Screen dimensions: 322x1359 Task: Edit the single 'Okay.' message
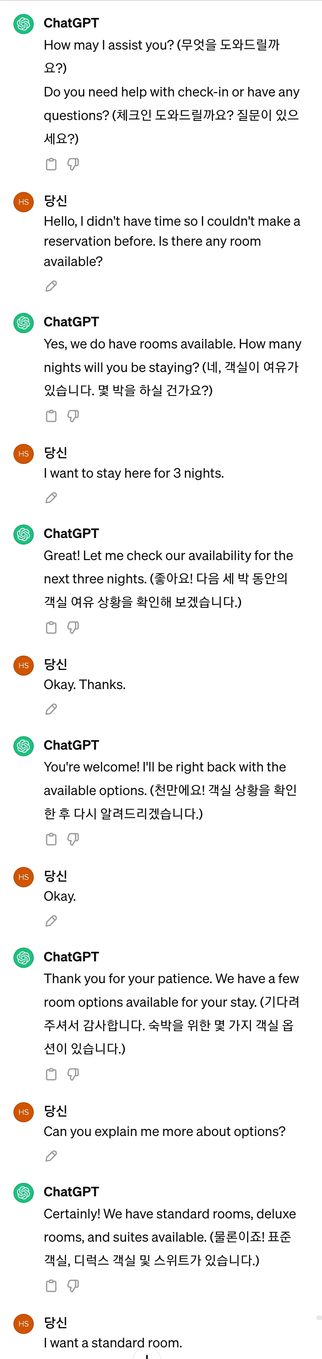click(51, 921)
